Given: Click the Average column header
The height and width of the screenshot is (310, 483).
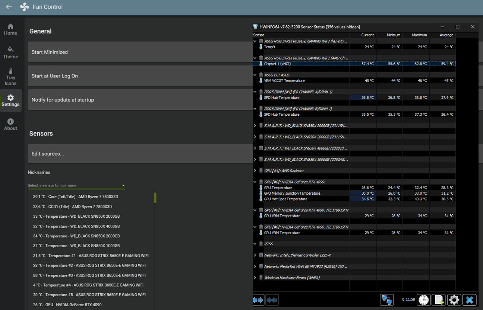Looking at the screenshot, I should click(x=442, y=35).
